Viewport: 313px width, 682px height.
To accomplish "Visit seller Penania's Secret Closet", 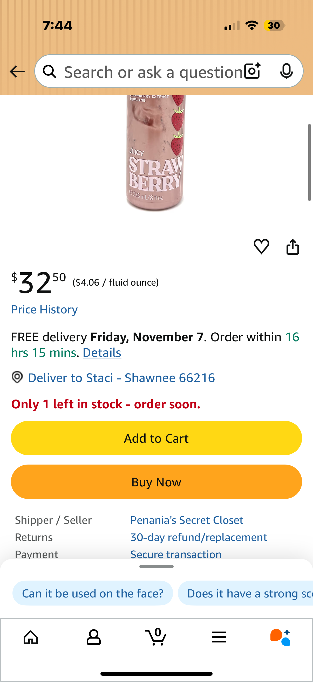I will [x=187, y=520].
